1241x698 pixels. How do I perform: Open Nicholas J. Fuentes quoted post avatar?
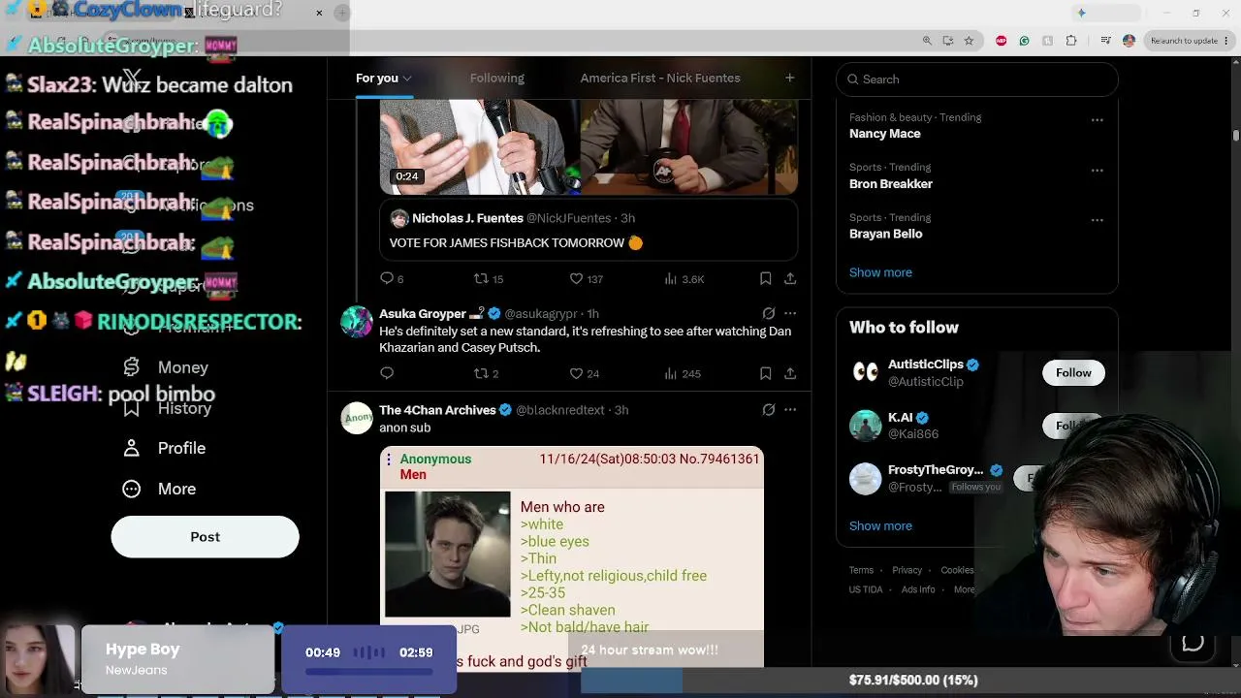click(399, 218)
